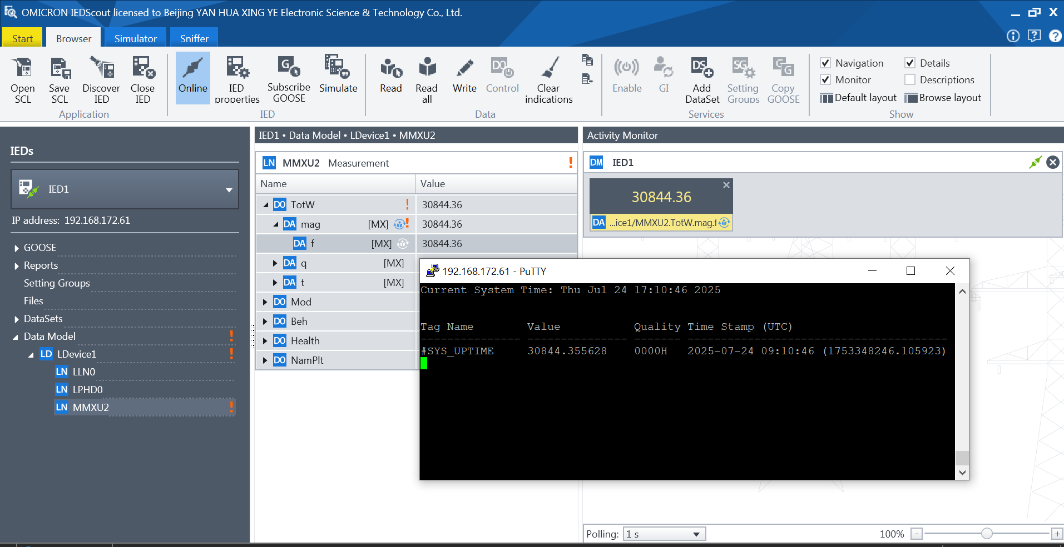Click the Default layout button
Image resolution: width=1064 pixels, height=547 pixels.
859,98
